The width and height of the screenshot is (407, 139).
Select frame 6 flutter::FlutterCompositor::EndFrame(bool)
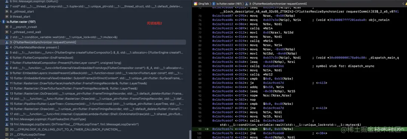pos(93,57)
